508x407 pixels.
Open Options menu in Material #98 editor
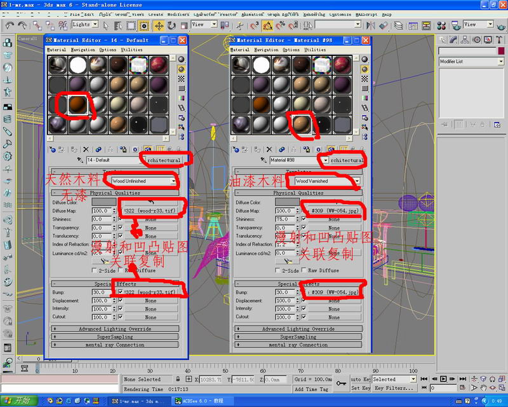(291, 50)
